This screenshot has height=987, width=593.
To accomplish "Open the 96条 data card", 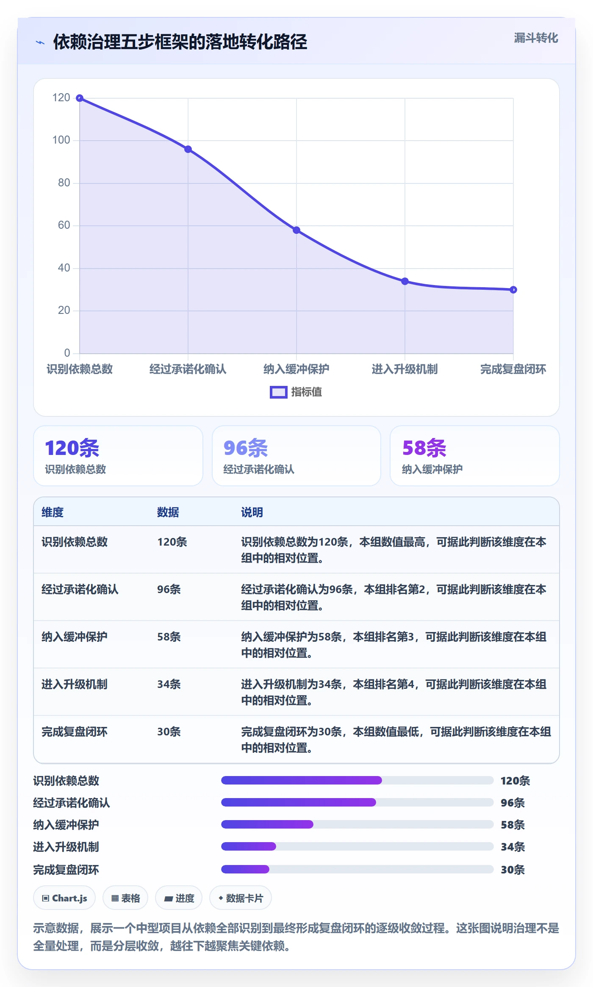I will tap(296, 456).
